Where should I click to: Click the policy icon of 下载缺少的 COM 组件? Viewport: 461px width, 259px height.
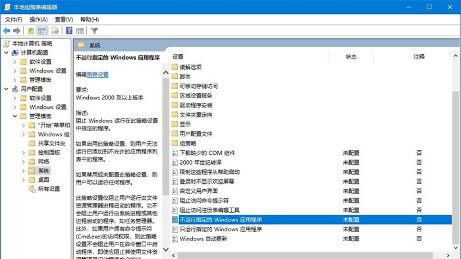click(x=175, y=153)
